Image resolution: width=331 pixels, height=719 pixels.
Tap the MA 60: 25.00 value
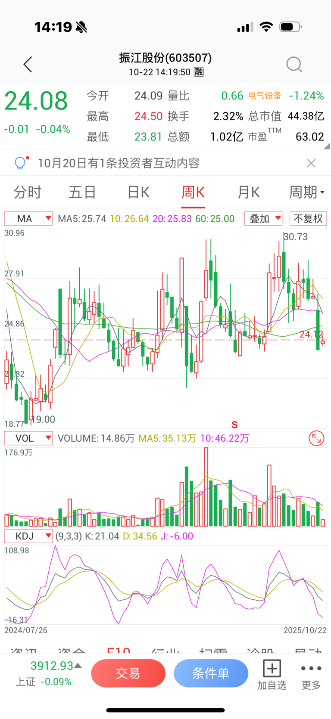[215, 219]
